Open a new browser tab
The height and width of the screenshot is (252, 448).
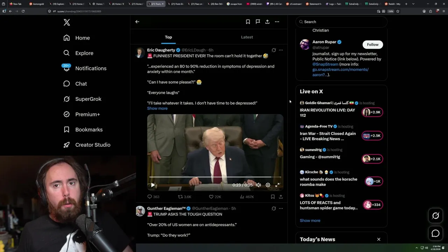click(406, 4)
